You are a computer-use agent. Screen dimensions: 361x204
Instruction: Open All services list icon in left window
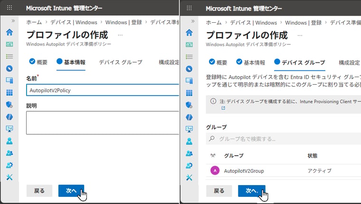tap(9, 56)
